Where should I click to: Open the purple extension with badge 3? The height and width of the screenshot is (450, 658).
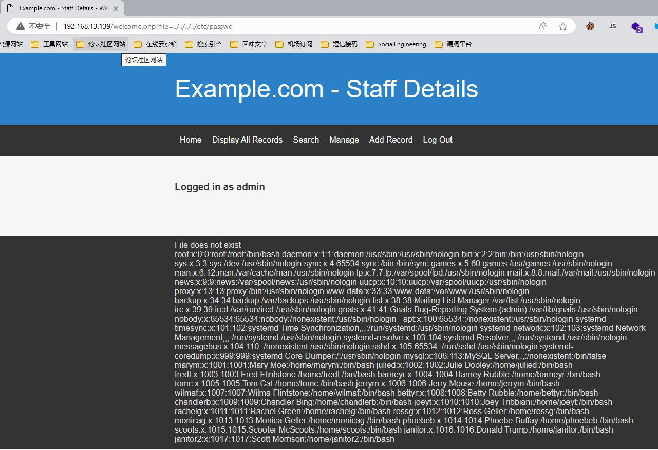[x=636, y=27]
